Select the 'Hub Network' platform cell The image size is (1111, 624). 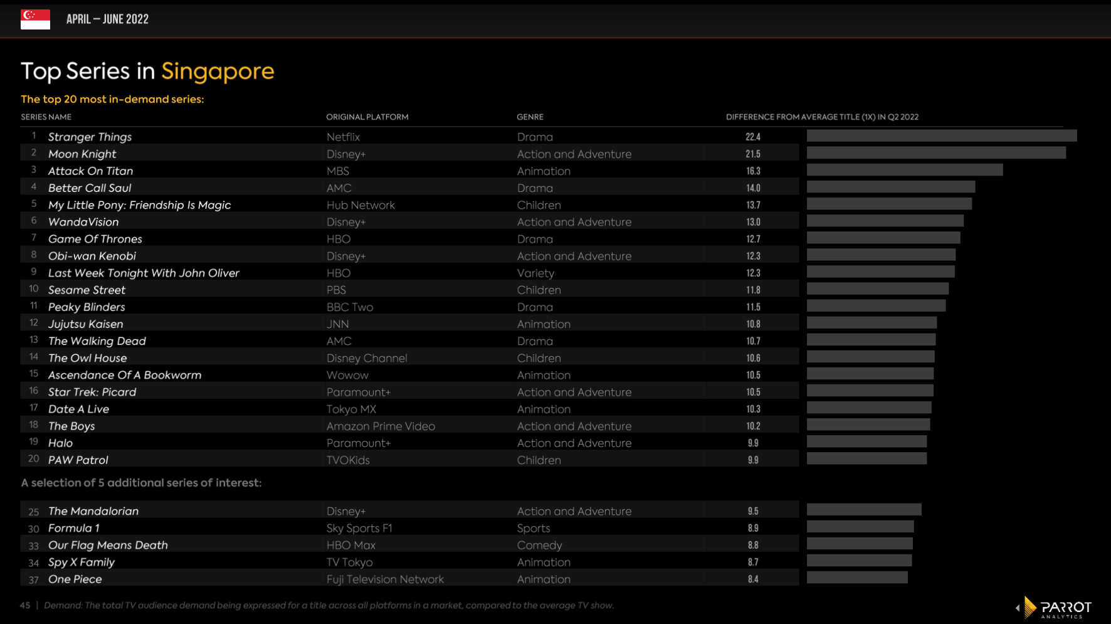click(x=361, y=205)
